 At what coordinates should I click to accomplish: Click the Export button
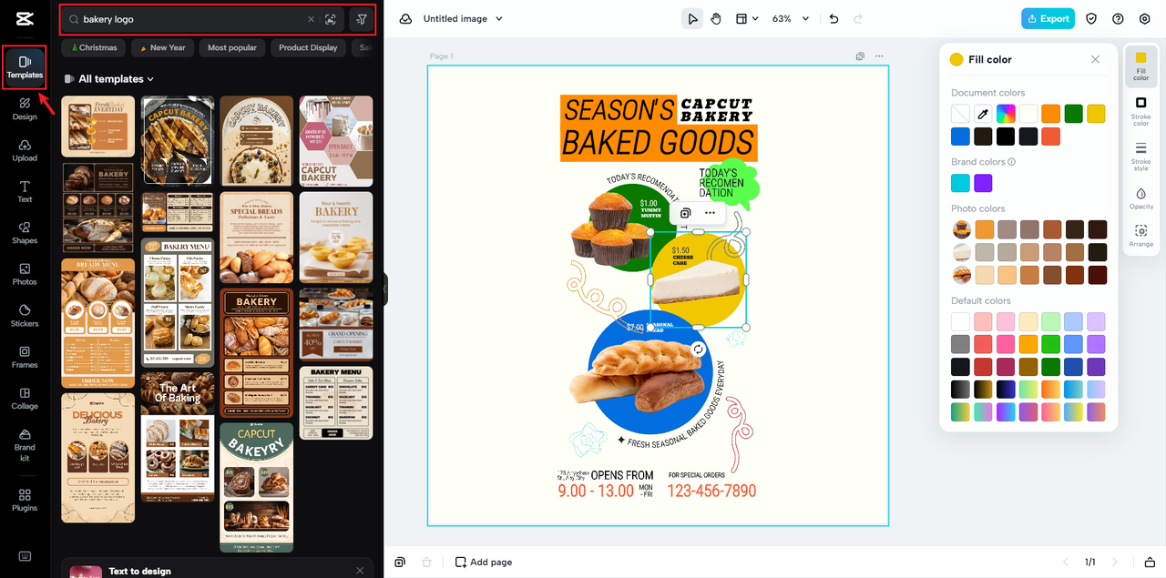point(1048,18)
